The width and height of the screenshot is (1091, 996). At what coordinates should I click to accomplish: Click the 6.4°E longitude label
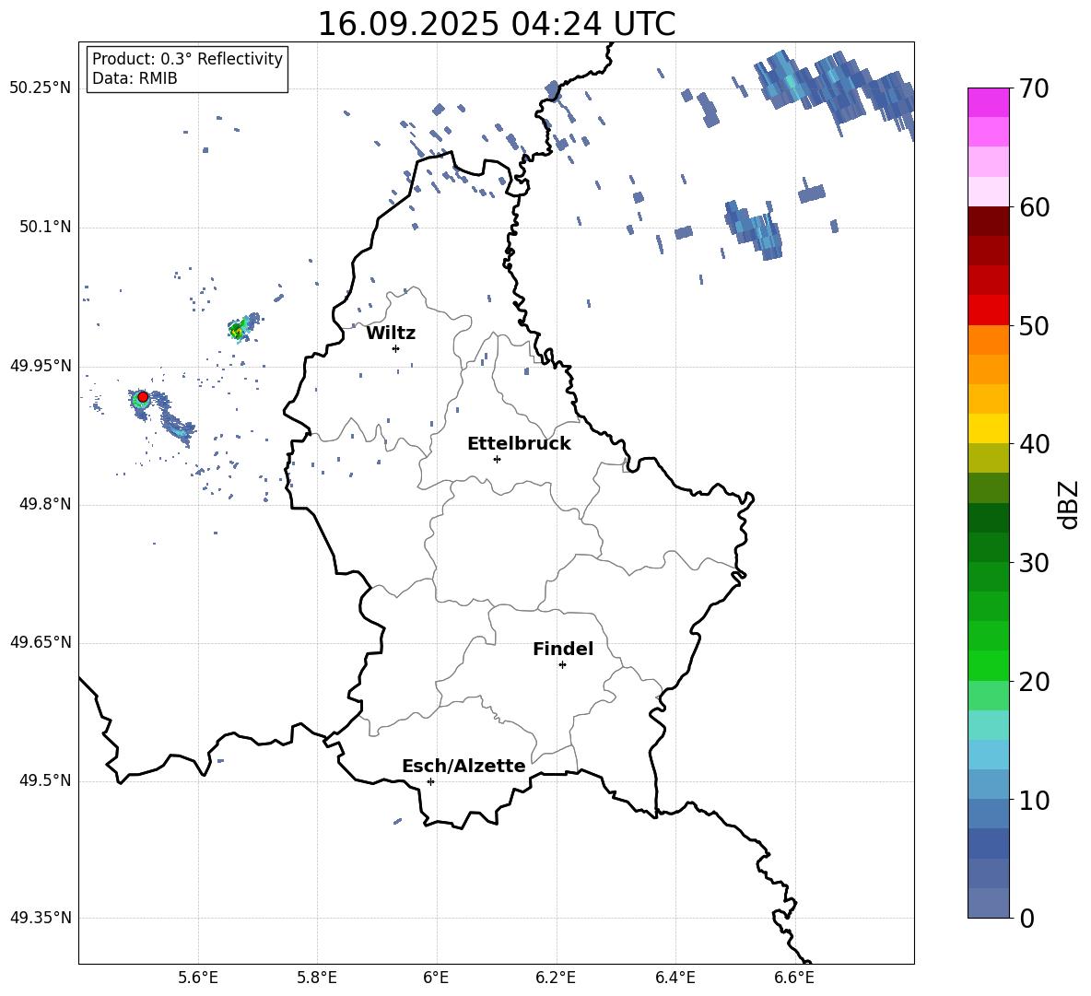675,978
